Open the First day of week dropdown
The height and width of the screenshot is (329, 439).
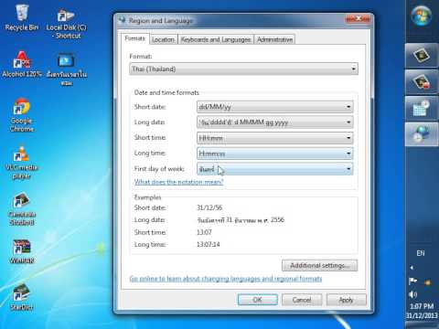(x=275, y=169)
